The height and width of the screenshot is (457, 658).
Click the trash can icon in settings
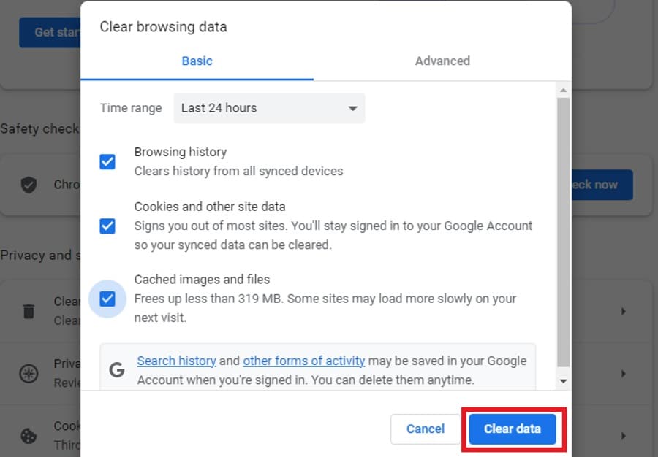click(29, 311)
